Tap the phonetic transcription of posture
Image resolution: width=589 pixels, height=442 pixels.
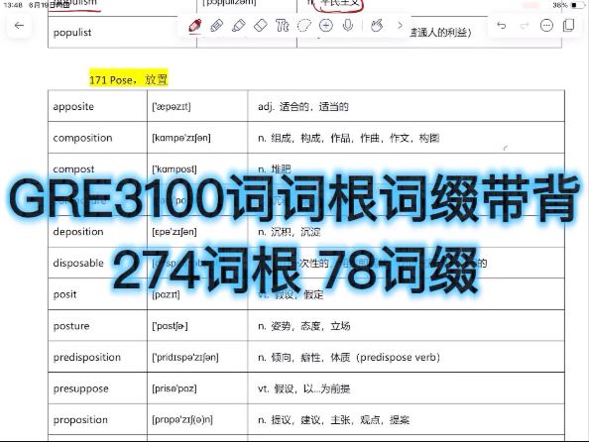point(170,326)
